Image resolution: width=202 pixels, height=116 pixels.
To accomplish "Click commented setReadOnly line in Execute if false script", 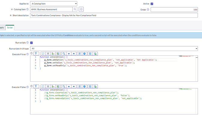I will coord(87,95).
